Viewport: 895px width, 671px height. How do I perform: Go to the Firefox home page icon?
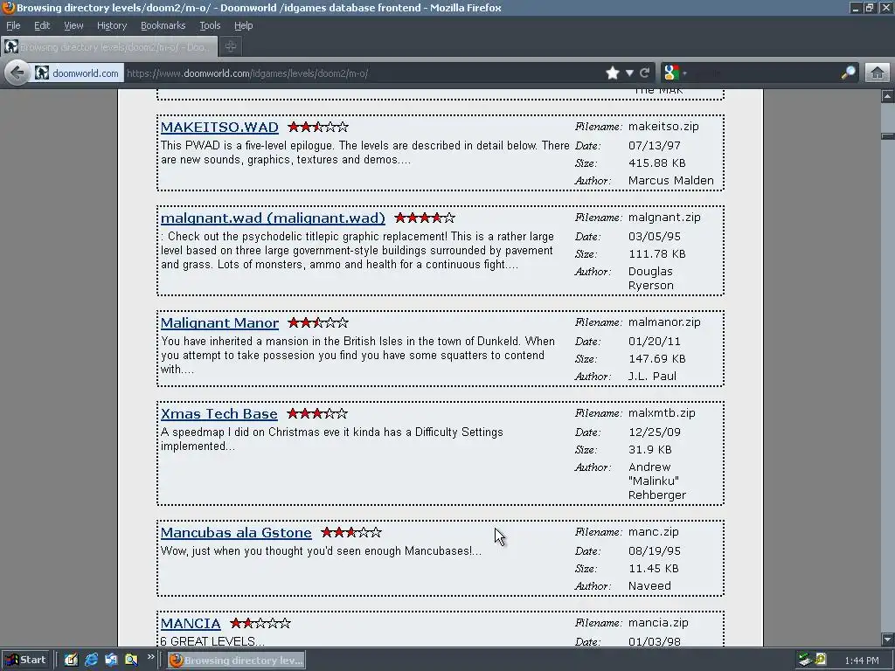(x=878, y=73)
